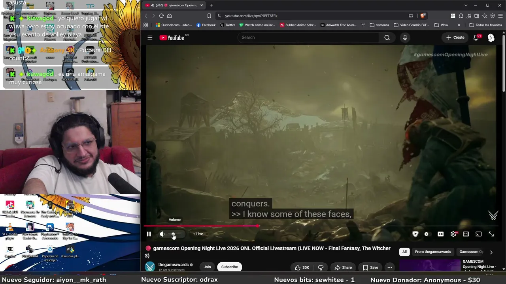Reload the page in the browser
Image resolution: width=506 pixels, height=284 pixels.
[x=161, y=16]
